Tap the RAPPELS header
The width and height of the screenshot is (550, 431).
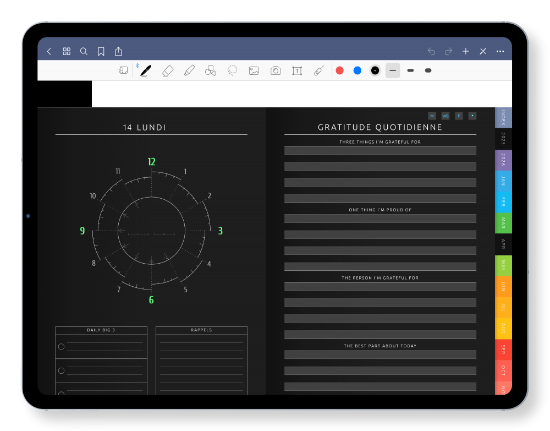pos(201,330)
